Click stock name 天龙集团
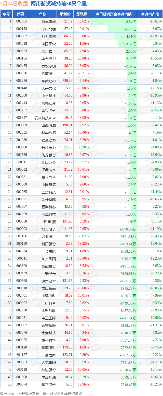 click(49, 362)
